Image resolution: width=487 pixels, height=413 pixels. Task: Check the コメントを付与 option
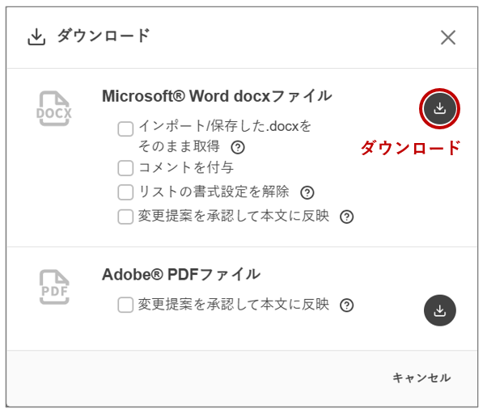(125, 168)
